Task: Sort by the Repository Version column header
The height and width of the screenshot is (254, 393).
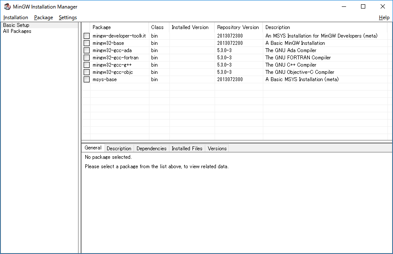Action: point(239,27)
